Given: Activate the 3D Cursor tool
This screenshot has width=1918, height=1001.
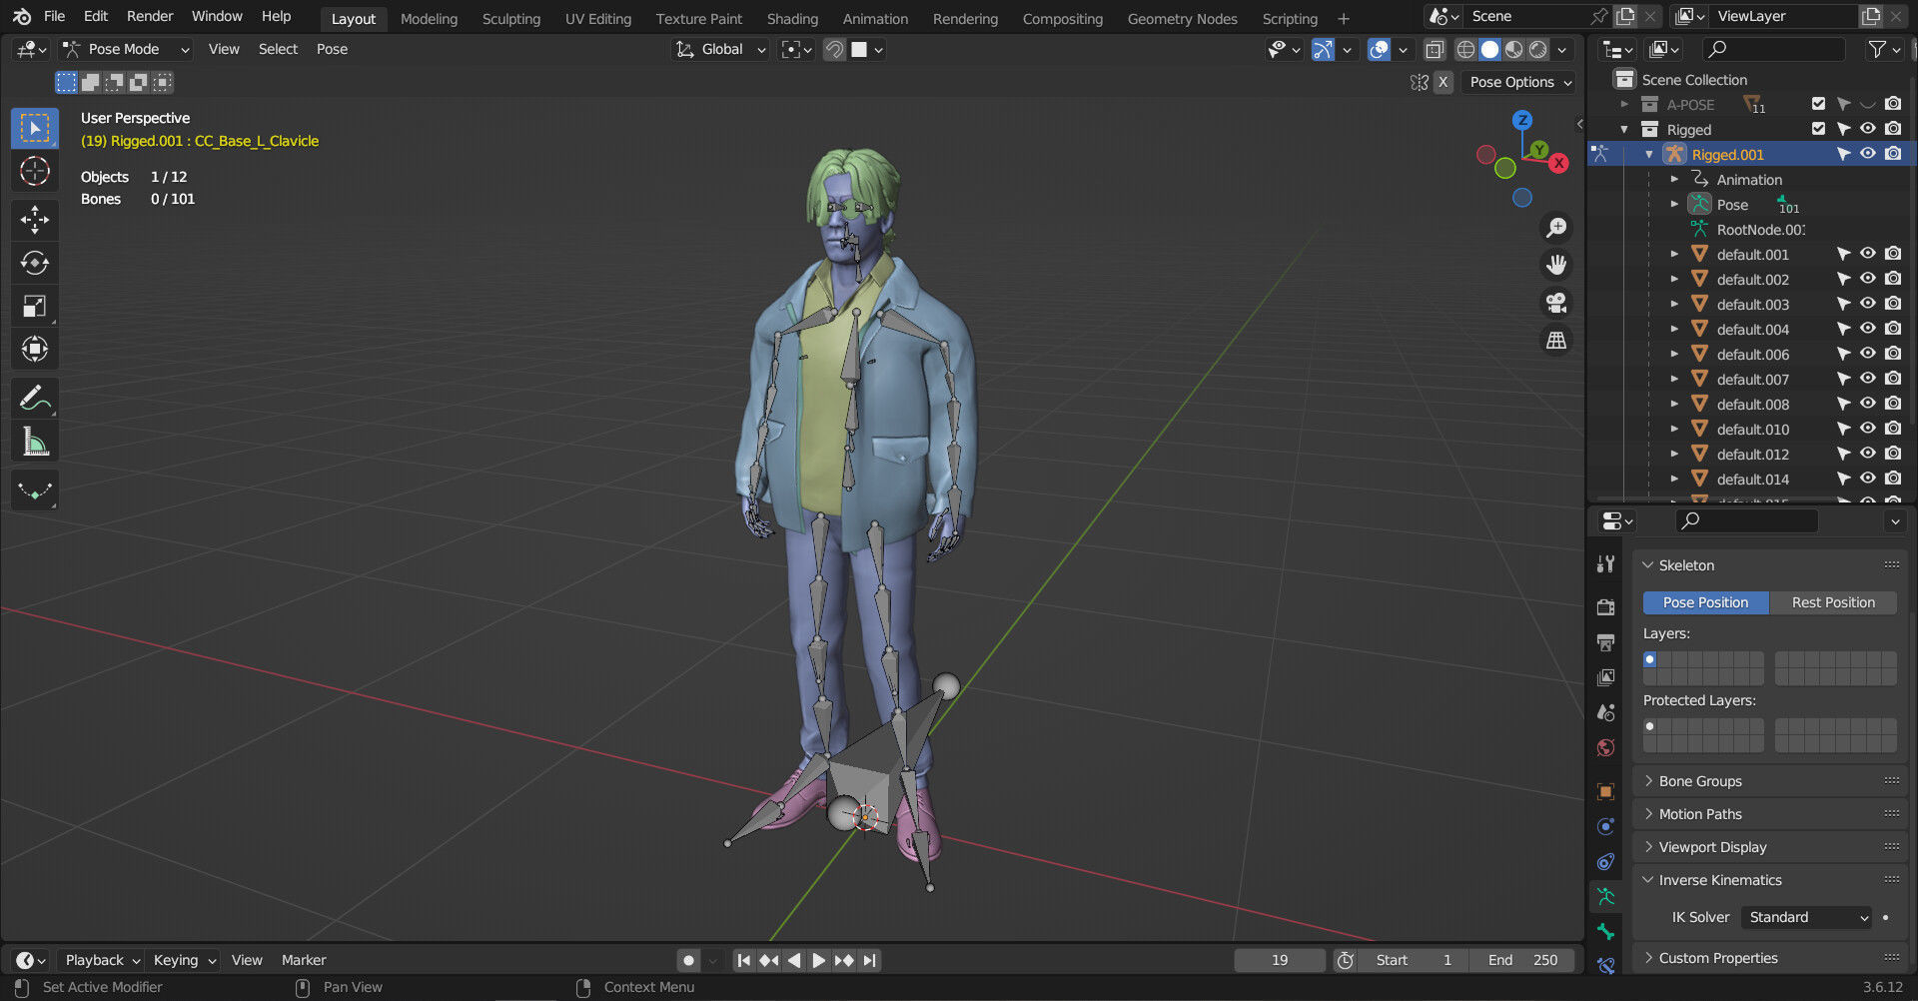Looking at the screenshot, I should [x=35, y=172].
